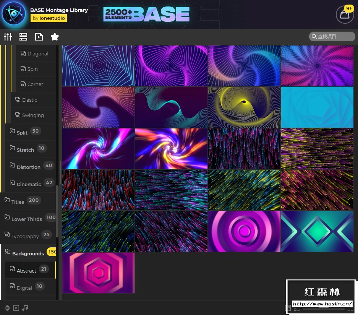The image size is (358, 315).
Task: Expand the Lower Thirds category
Action: 28,218
